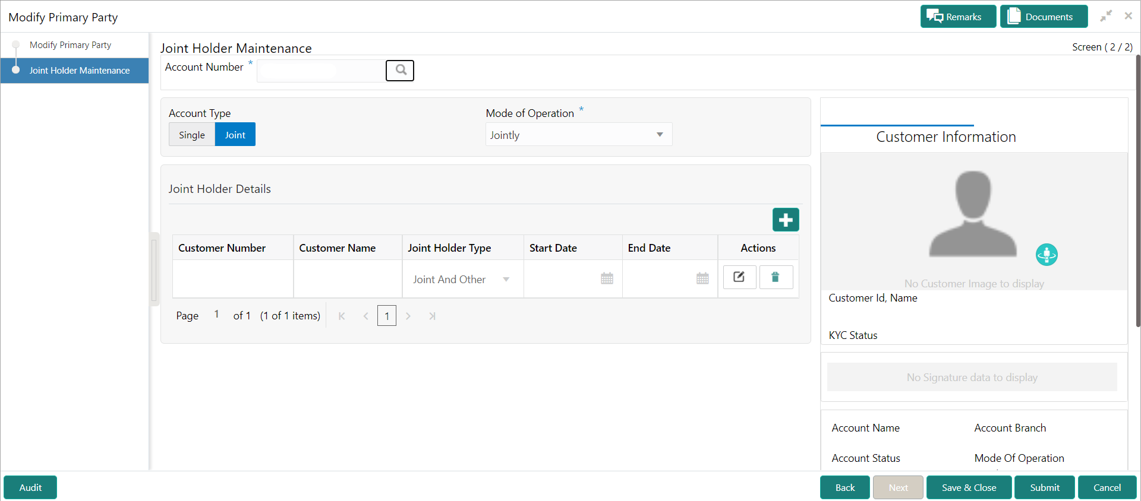Click page number 1 box

[x=387, y=316]
